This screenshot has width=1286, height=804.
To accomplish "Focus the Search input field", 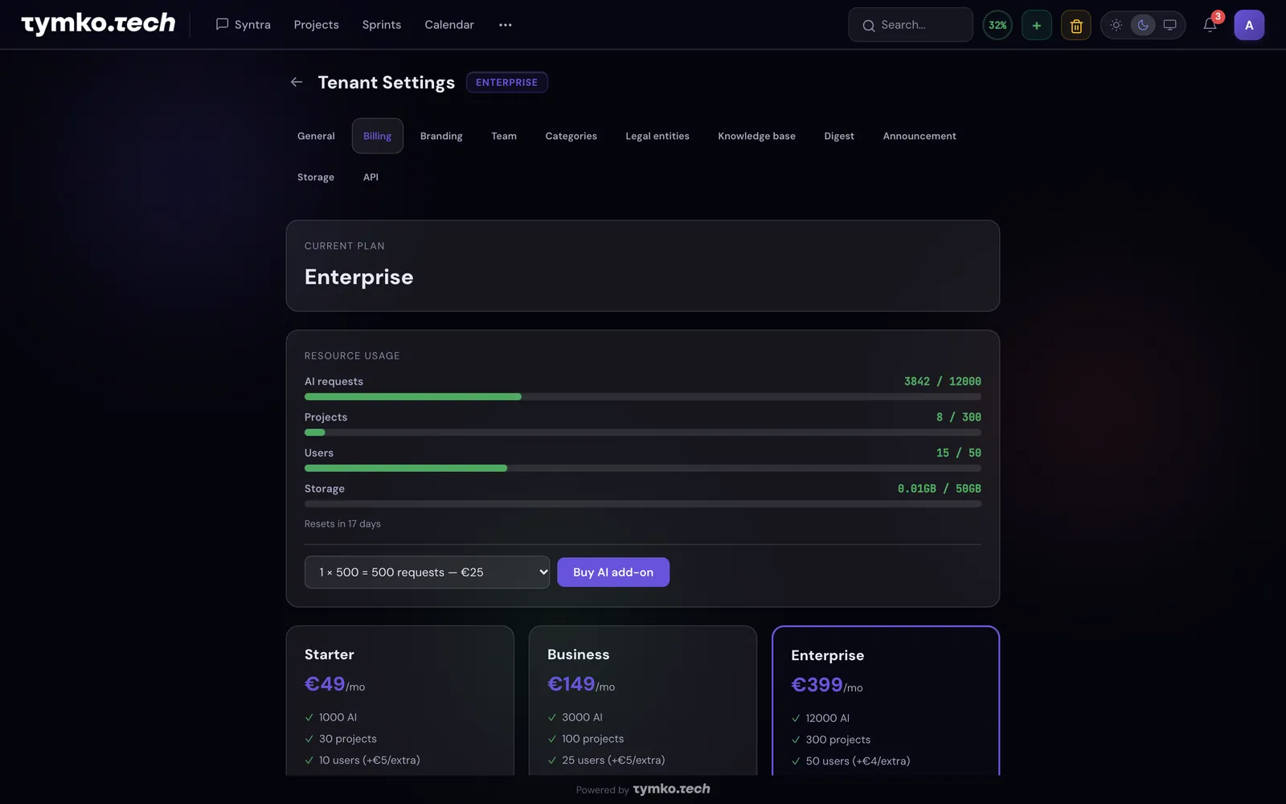I will pyautogui.click(x=911, y=25).
